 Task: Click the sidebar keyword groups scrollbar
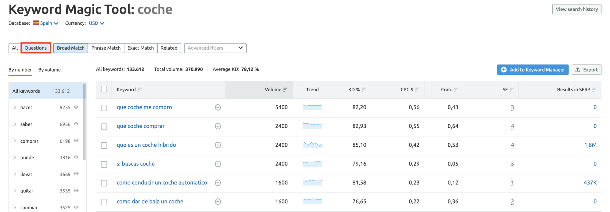coord(84,122)
